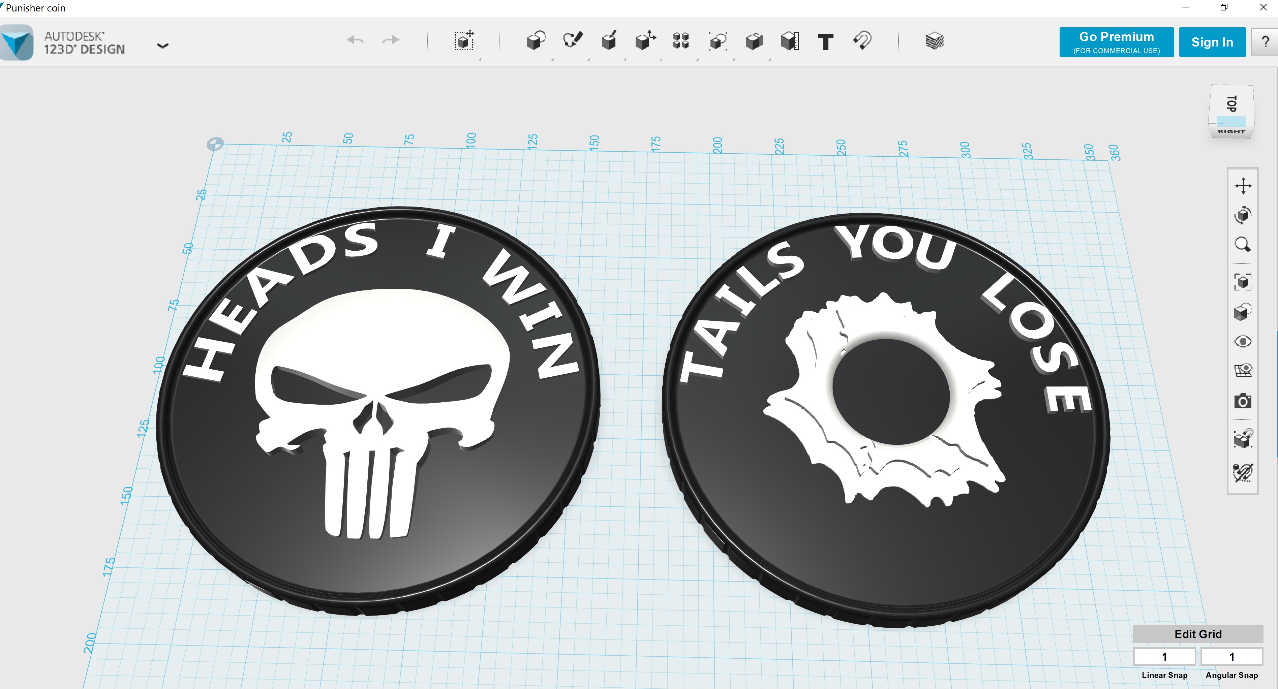Screen dimensions: 1278x689
Task: Open the Combine tool
Action: click(x=754, y=41)
